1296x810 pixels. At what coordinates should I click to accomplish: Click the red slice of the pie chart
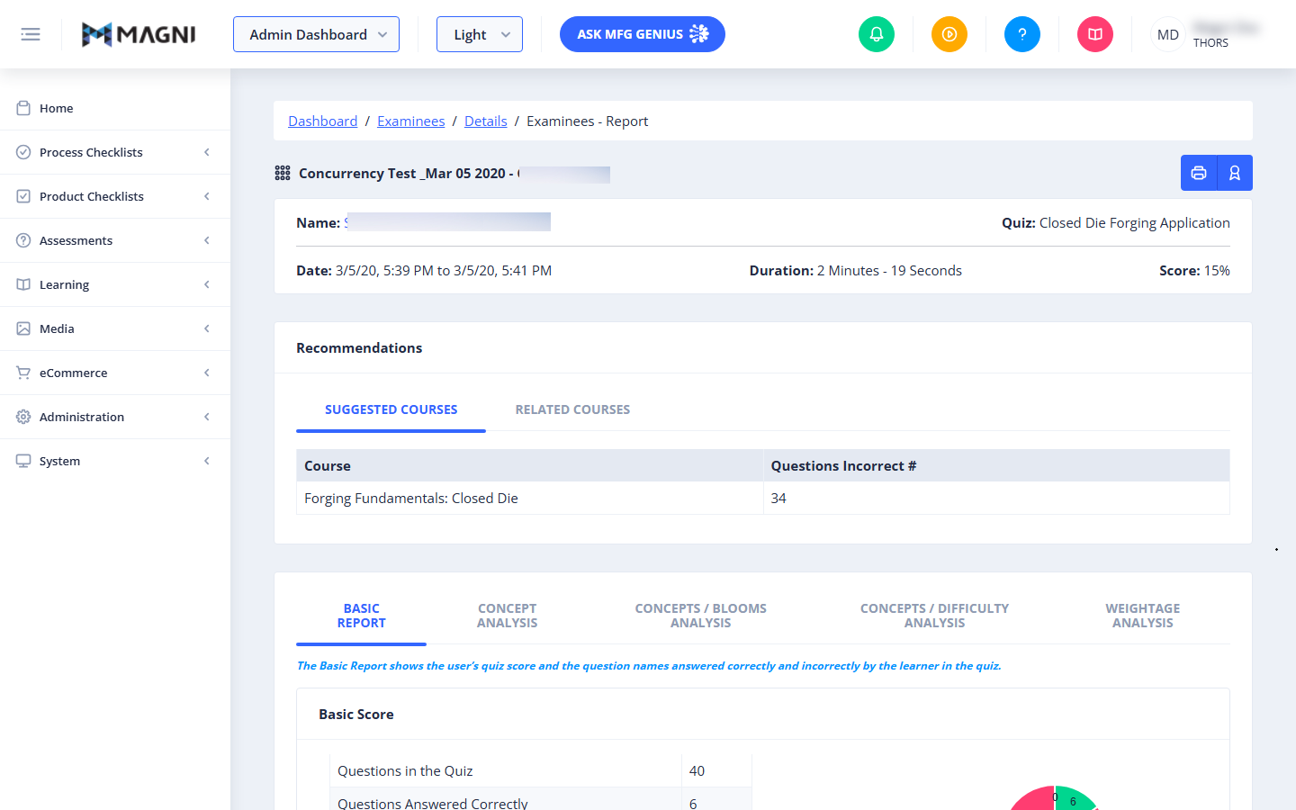1033,801
